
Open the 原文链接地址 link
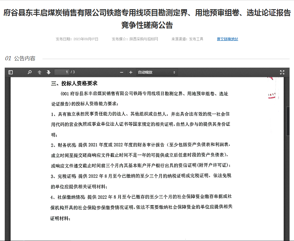[x=227, y=39]
